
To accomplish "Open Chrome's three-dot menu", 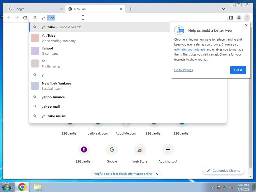I will click(247, 18).
